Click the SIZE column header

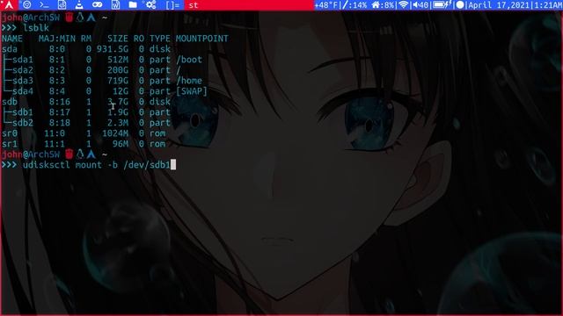(117, 39)
